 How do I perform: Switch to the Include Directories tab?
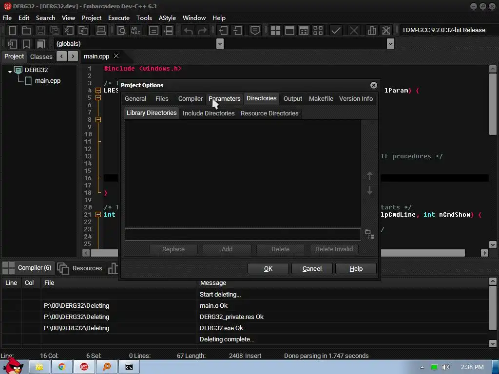pyautogui.click(x=209, y=113)
